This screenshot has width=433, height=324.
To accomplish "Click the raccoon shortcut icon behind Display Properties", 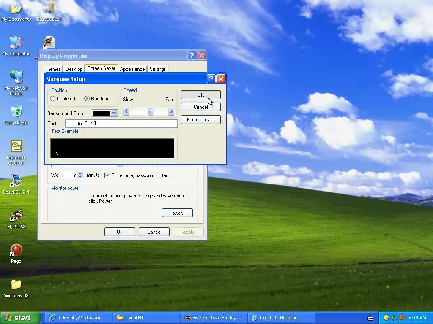I will click(x=49, y=43).
